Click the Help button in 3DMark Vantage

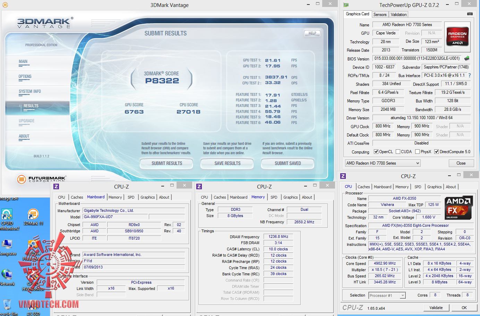312,33
